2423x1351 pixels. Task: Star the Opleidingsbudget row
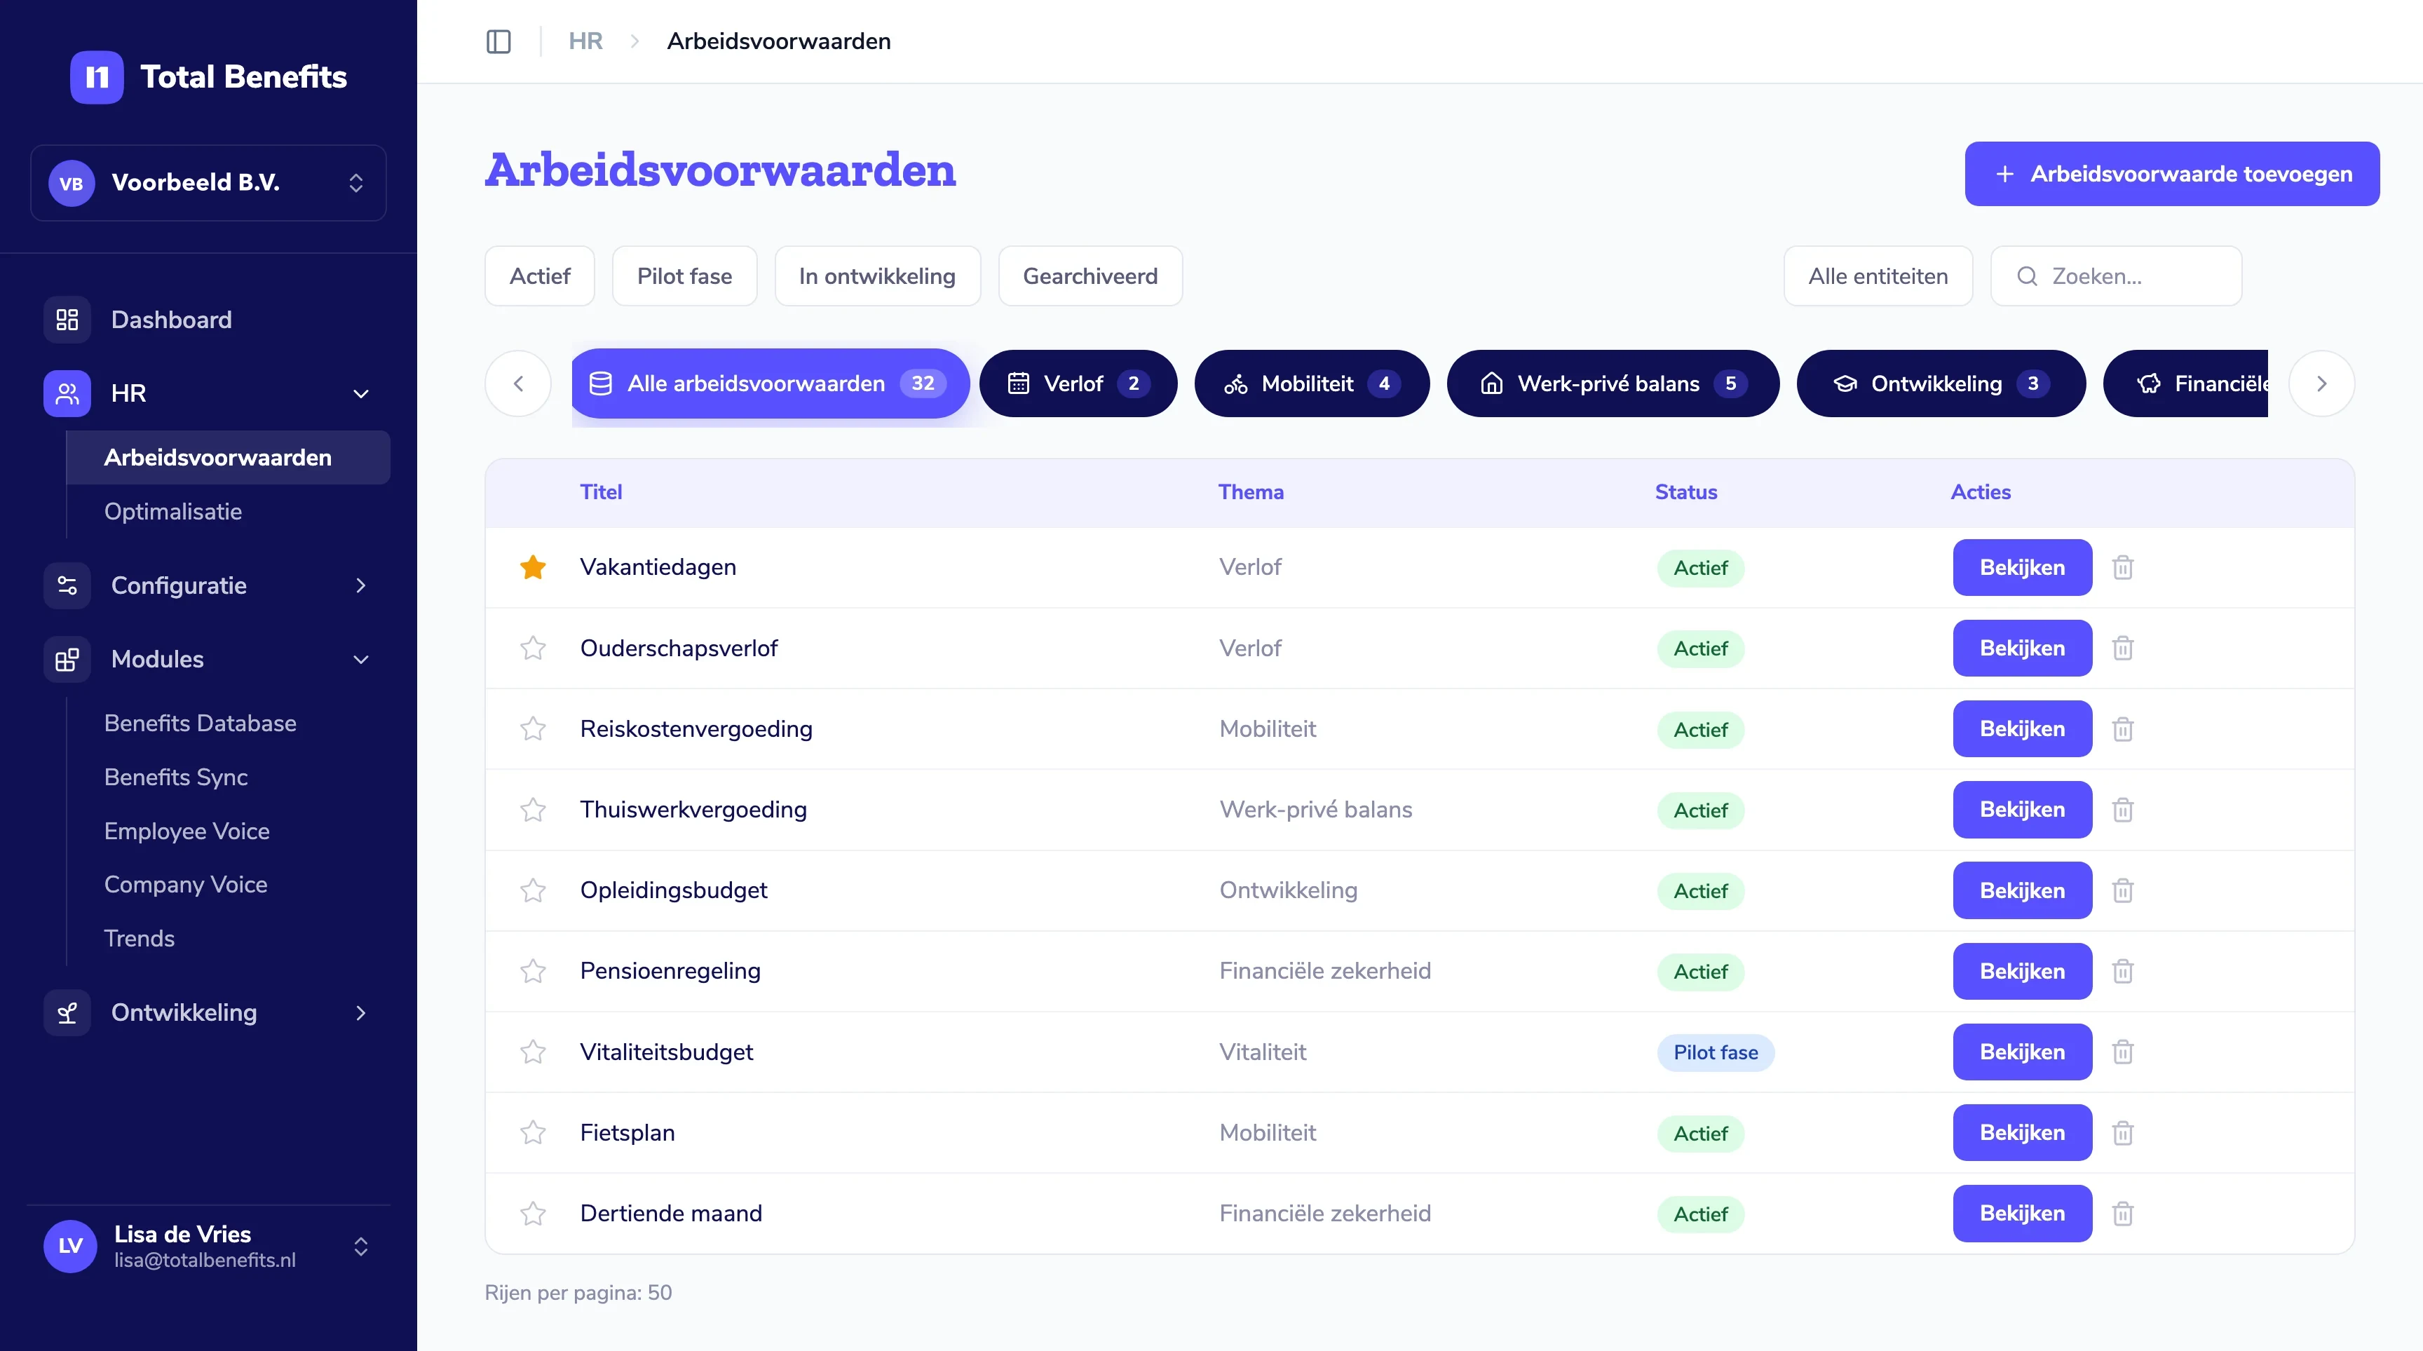(x=534, y=890)
